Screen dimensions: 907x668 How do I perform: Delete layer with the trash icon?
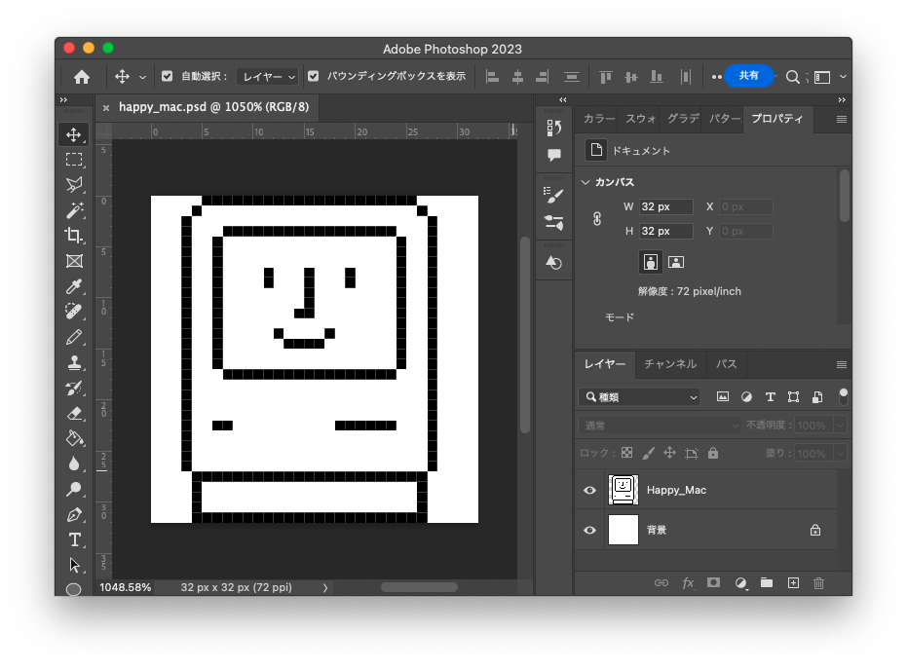coord(818,583)
